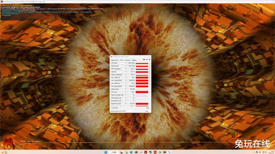Launch Microsoft Edge from the taskbar
This screenshot has width=275, height=154.
point(131,152)
